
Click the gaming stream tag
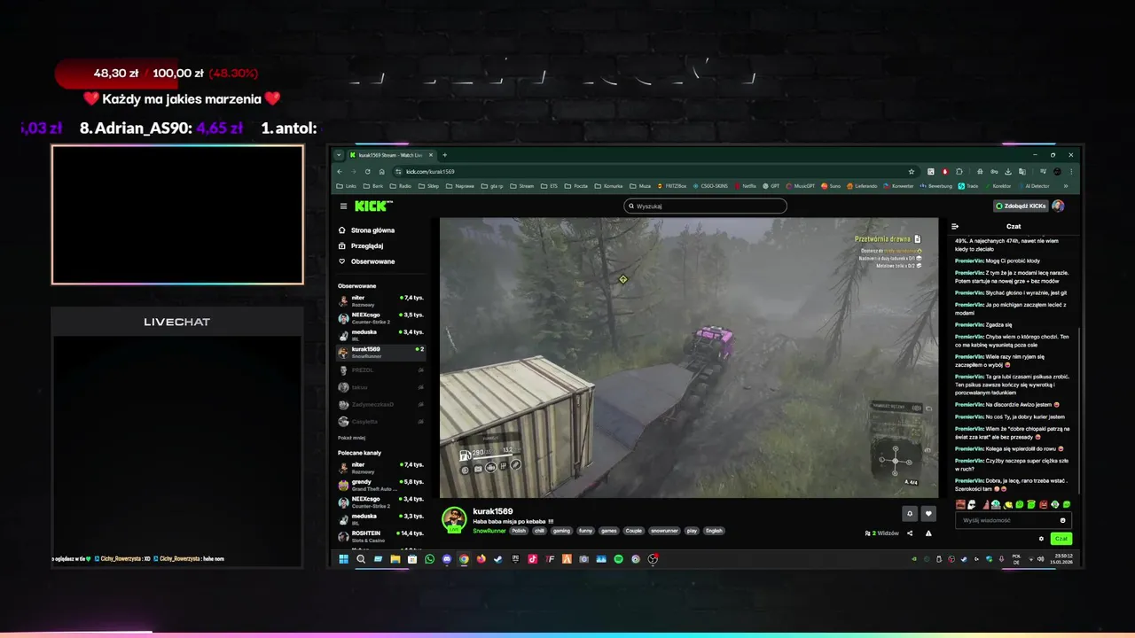561,531
